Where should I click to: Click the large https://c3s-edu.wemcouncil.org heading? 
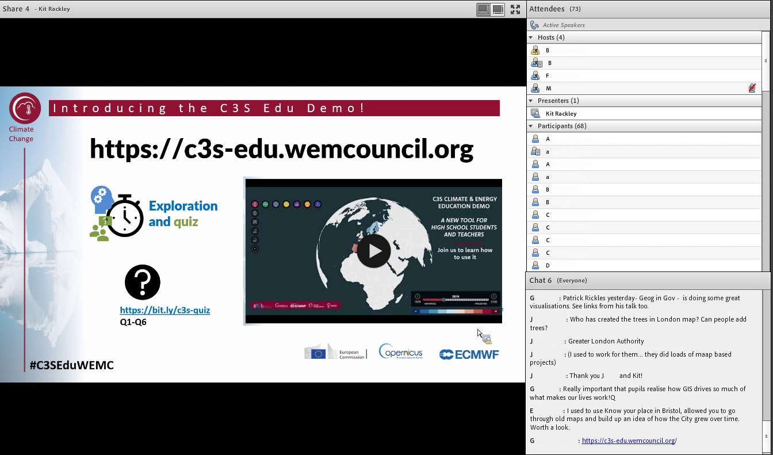point(282,148)
